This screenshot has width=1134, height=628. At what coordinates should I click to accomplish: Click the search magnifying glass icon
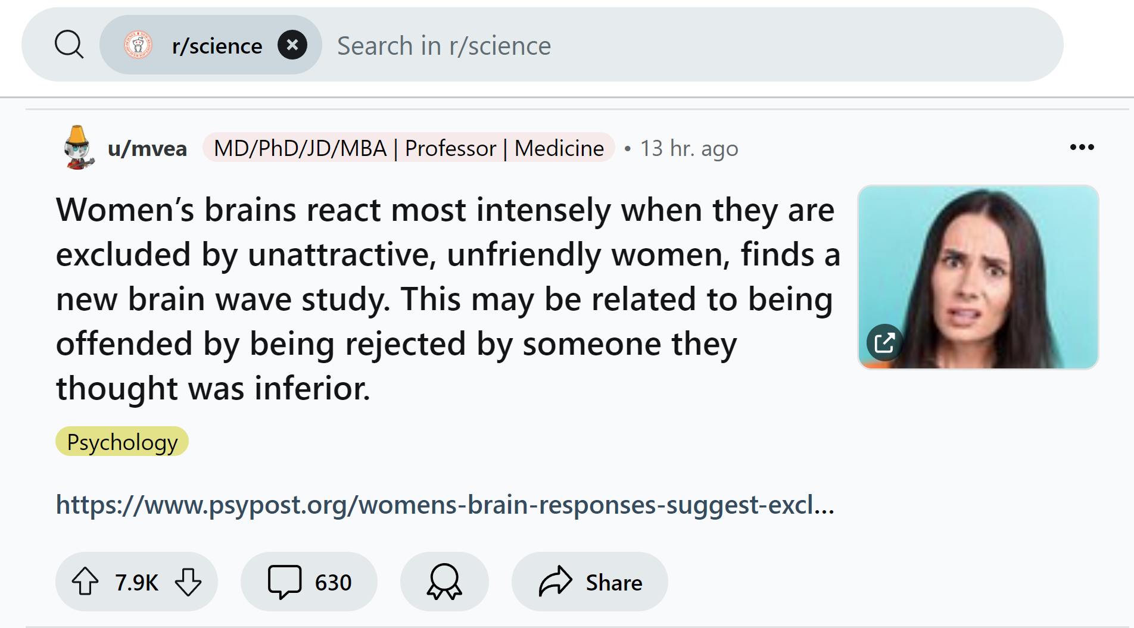coord(69,45)
